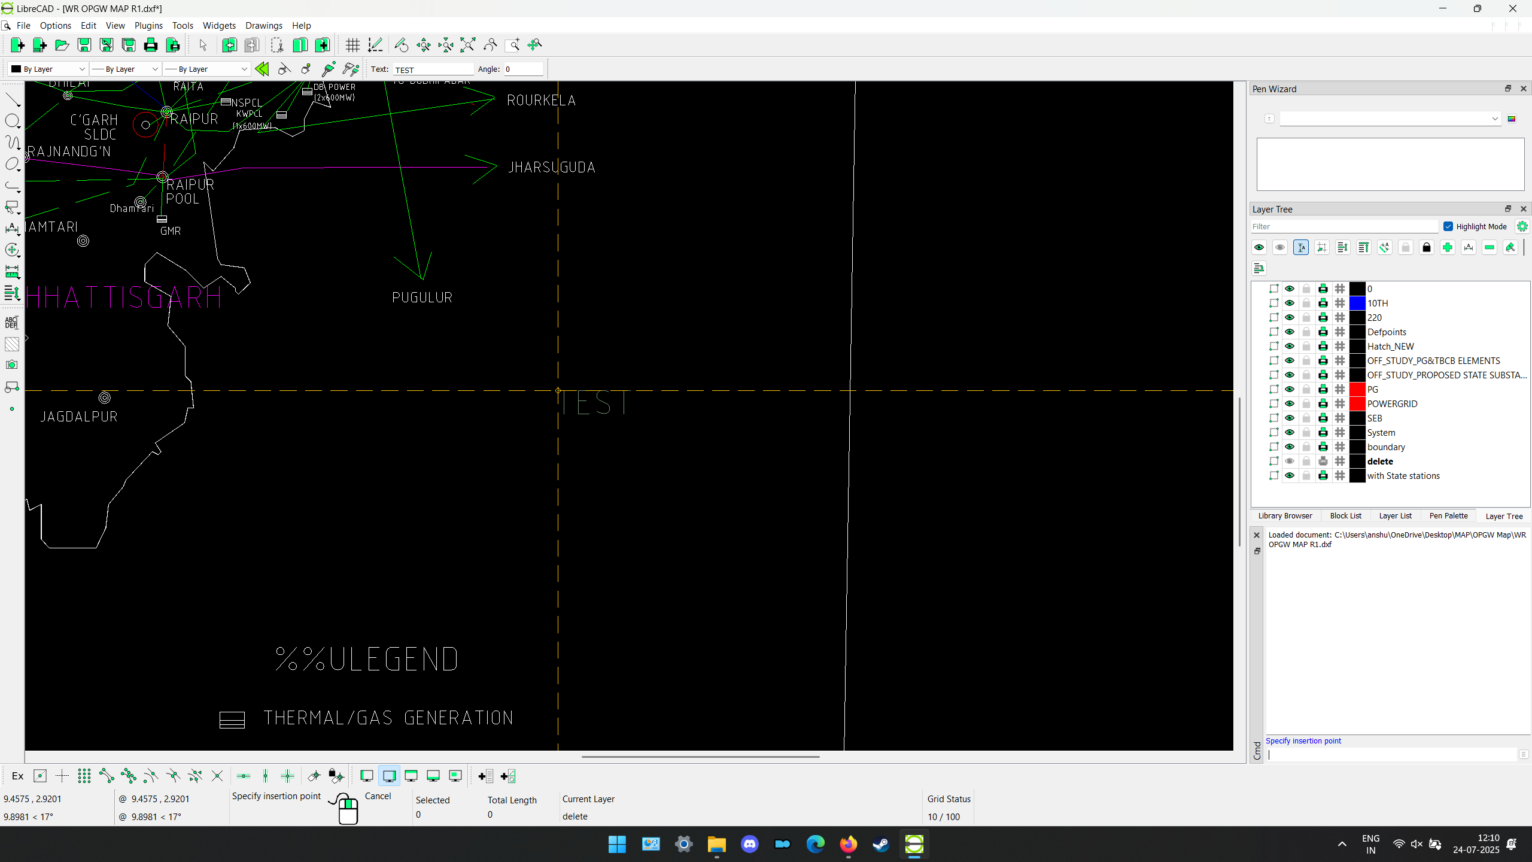1532x862 pixels.
Task: Click the Auto Zoom toolbar icon
Action: click(467, 45)
